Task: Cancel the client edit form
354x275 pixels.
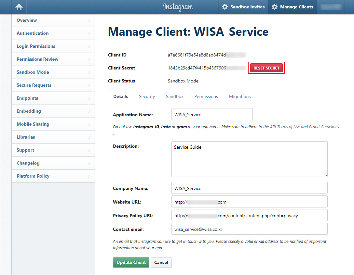Action: click(161, 262)
